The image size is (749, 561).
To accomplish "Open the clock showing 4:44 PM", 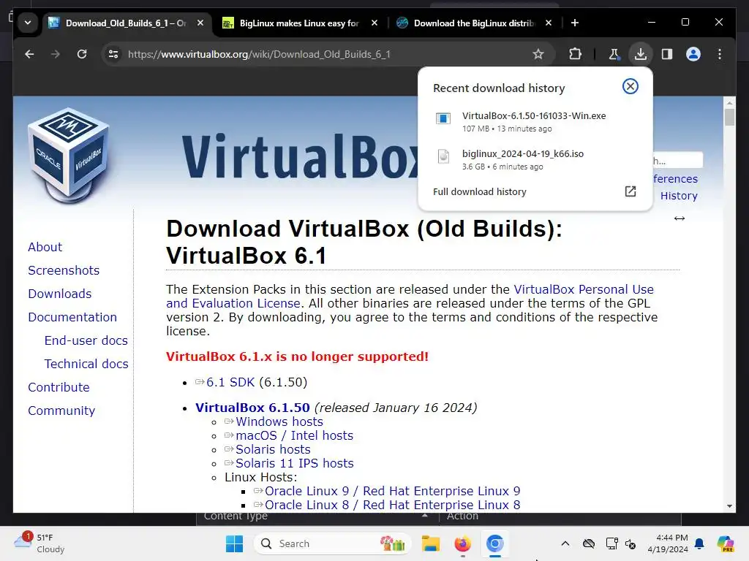I will coord(668,543).
